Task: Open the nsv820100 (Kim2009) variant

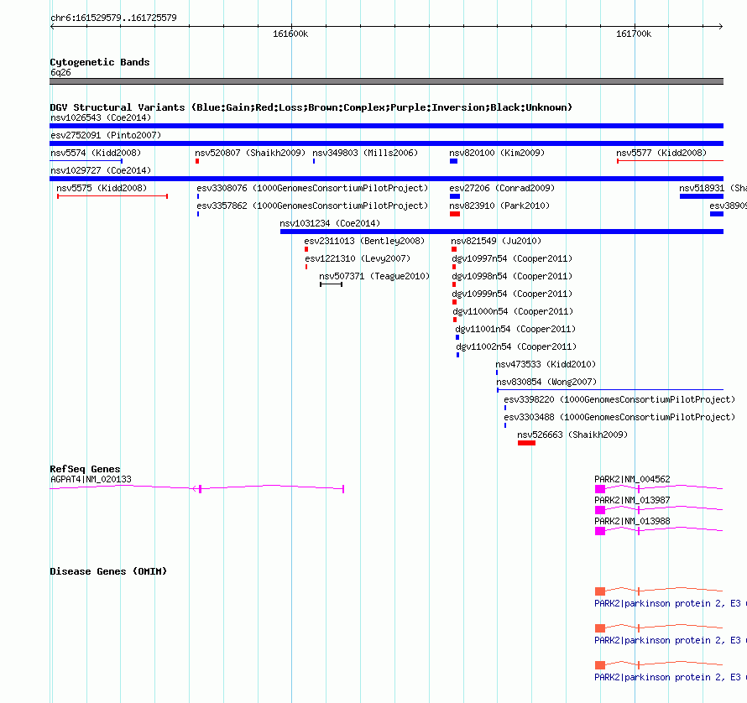Action: pyautogui.click(x=497, y=153)
